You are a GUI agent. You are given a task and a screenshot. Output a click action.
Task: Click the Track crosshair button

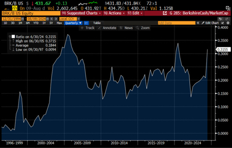tap(87, 28)
